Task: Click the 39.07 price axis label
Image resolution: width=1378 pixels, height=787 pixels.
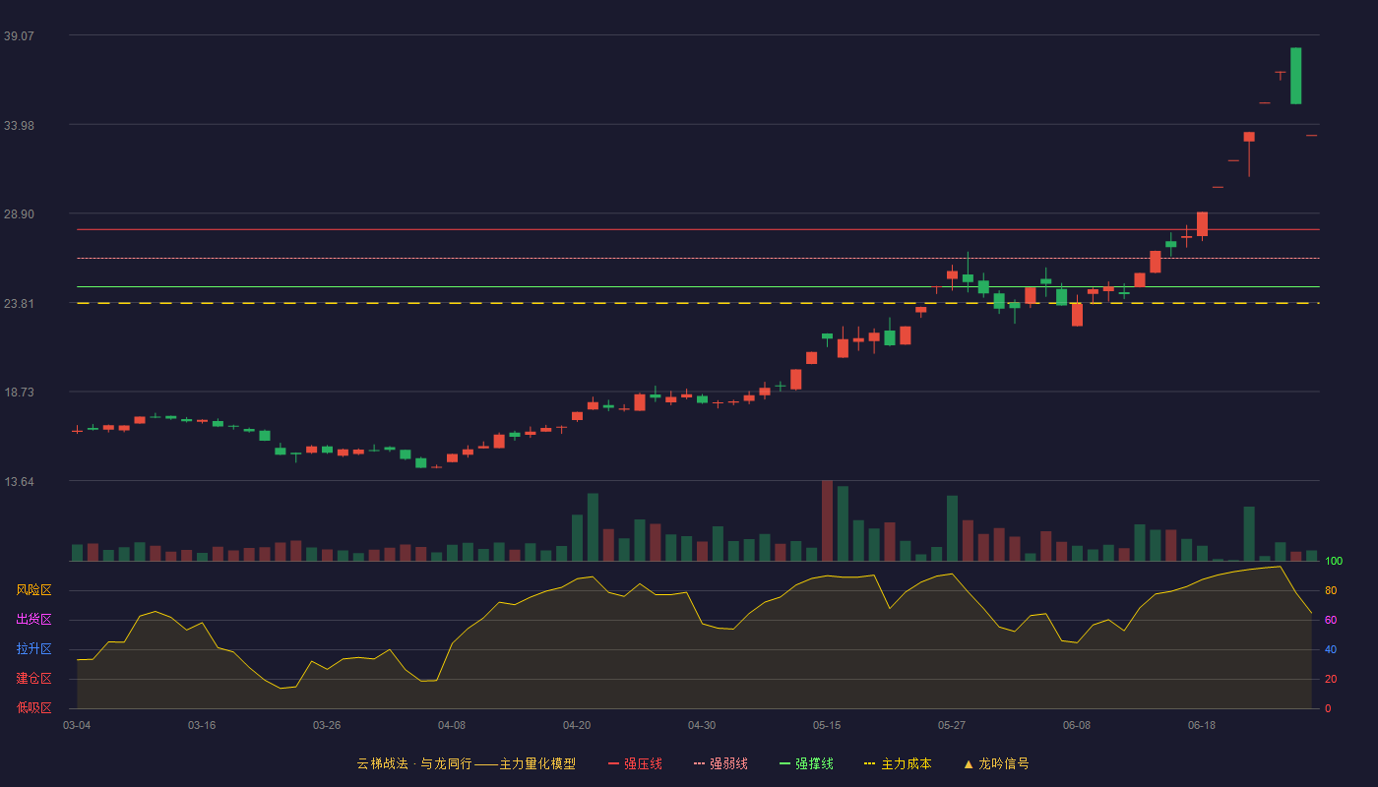Action: pos(19,35)
